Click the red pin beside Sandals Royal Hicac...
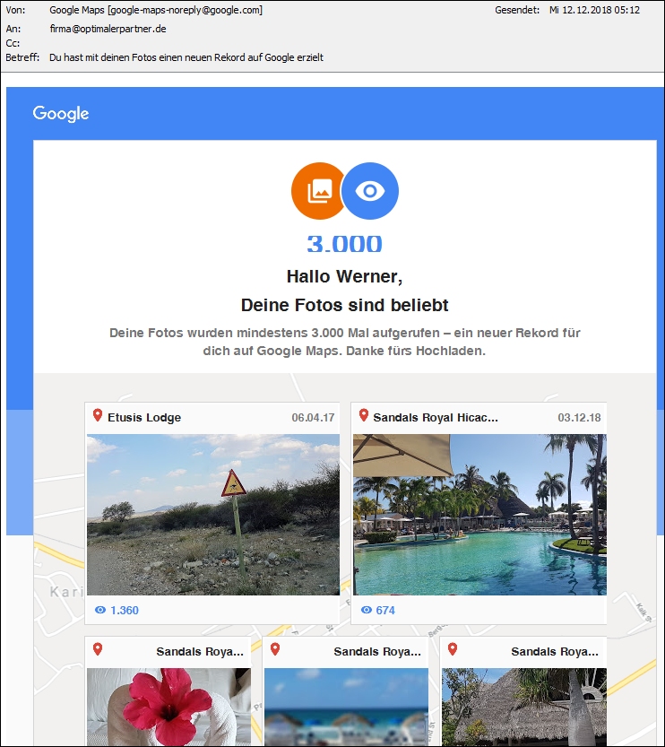The width and height of the screenshot is (665, 747). coord(364,415)
